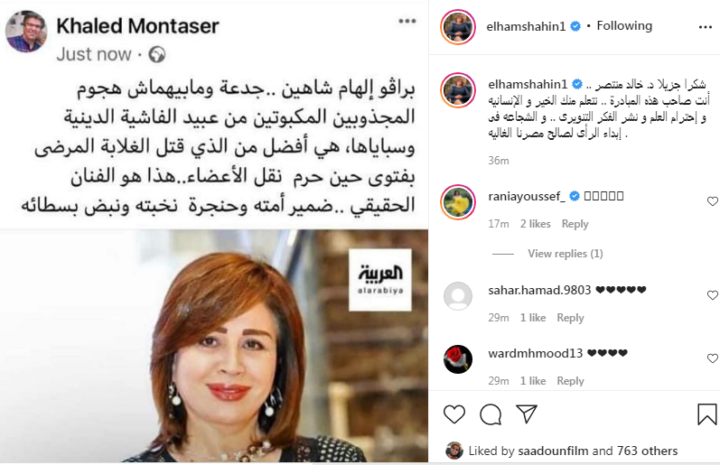View the 763 others likes list

(x=647, y=451)
